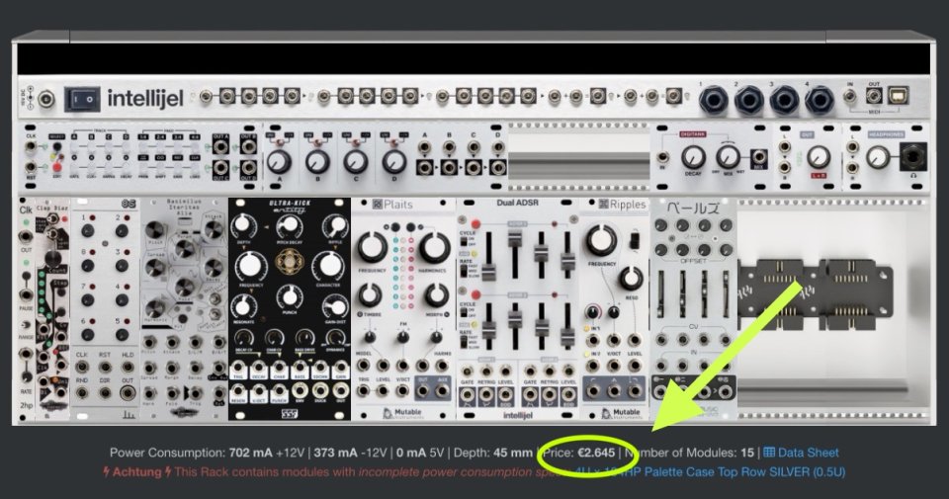Image resolution: width=949 pixels, height=499 pixels.
Task: Click the Achtung power consumption warning
Action: tap(338, 471)
